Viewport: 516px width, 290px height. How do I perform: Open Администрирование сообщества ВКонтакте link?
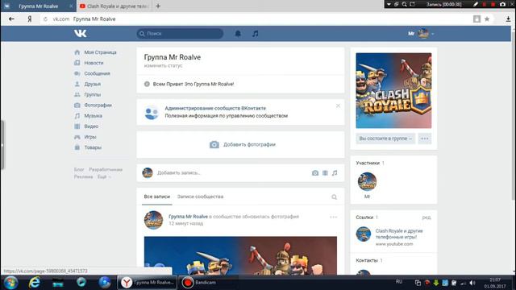[x=215, y=108]
